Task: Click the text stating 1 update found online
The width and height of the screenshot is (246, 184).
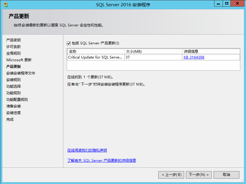Action: pos(90,77)
